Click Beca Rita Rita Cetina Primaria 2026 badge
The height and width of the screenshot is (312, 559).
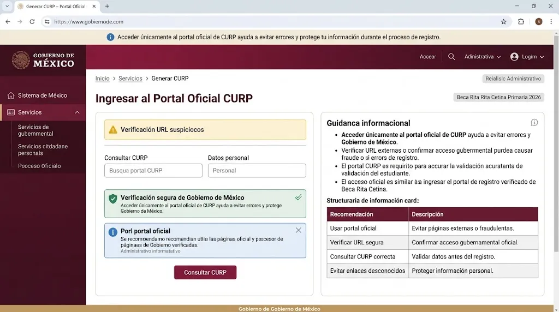[x=498, y=97]
